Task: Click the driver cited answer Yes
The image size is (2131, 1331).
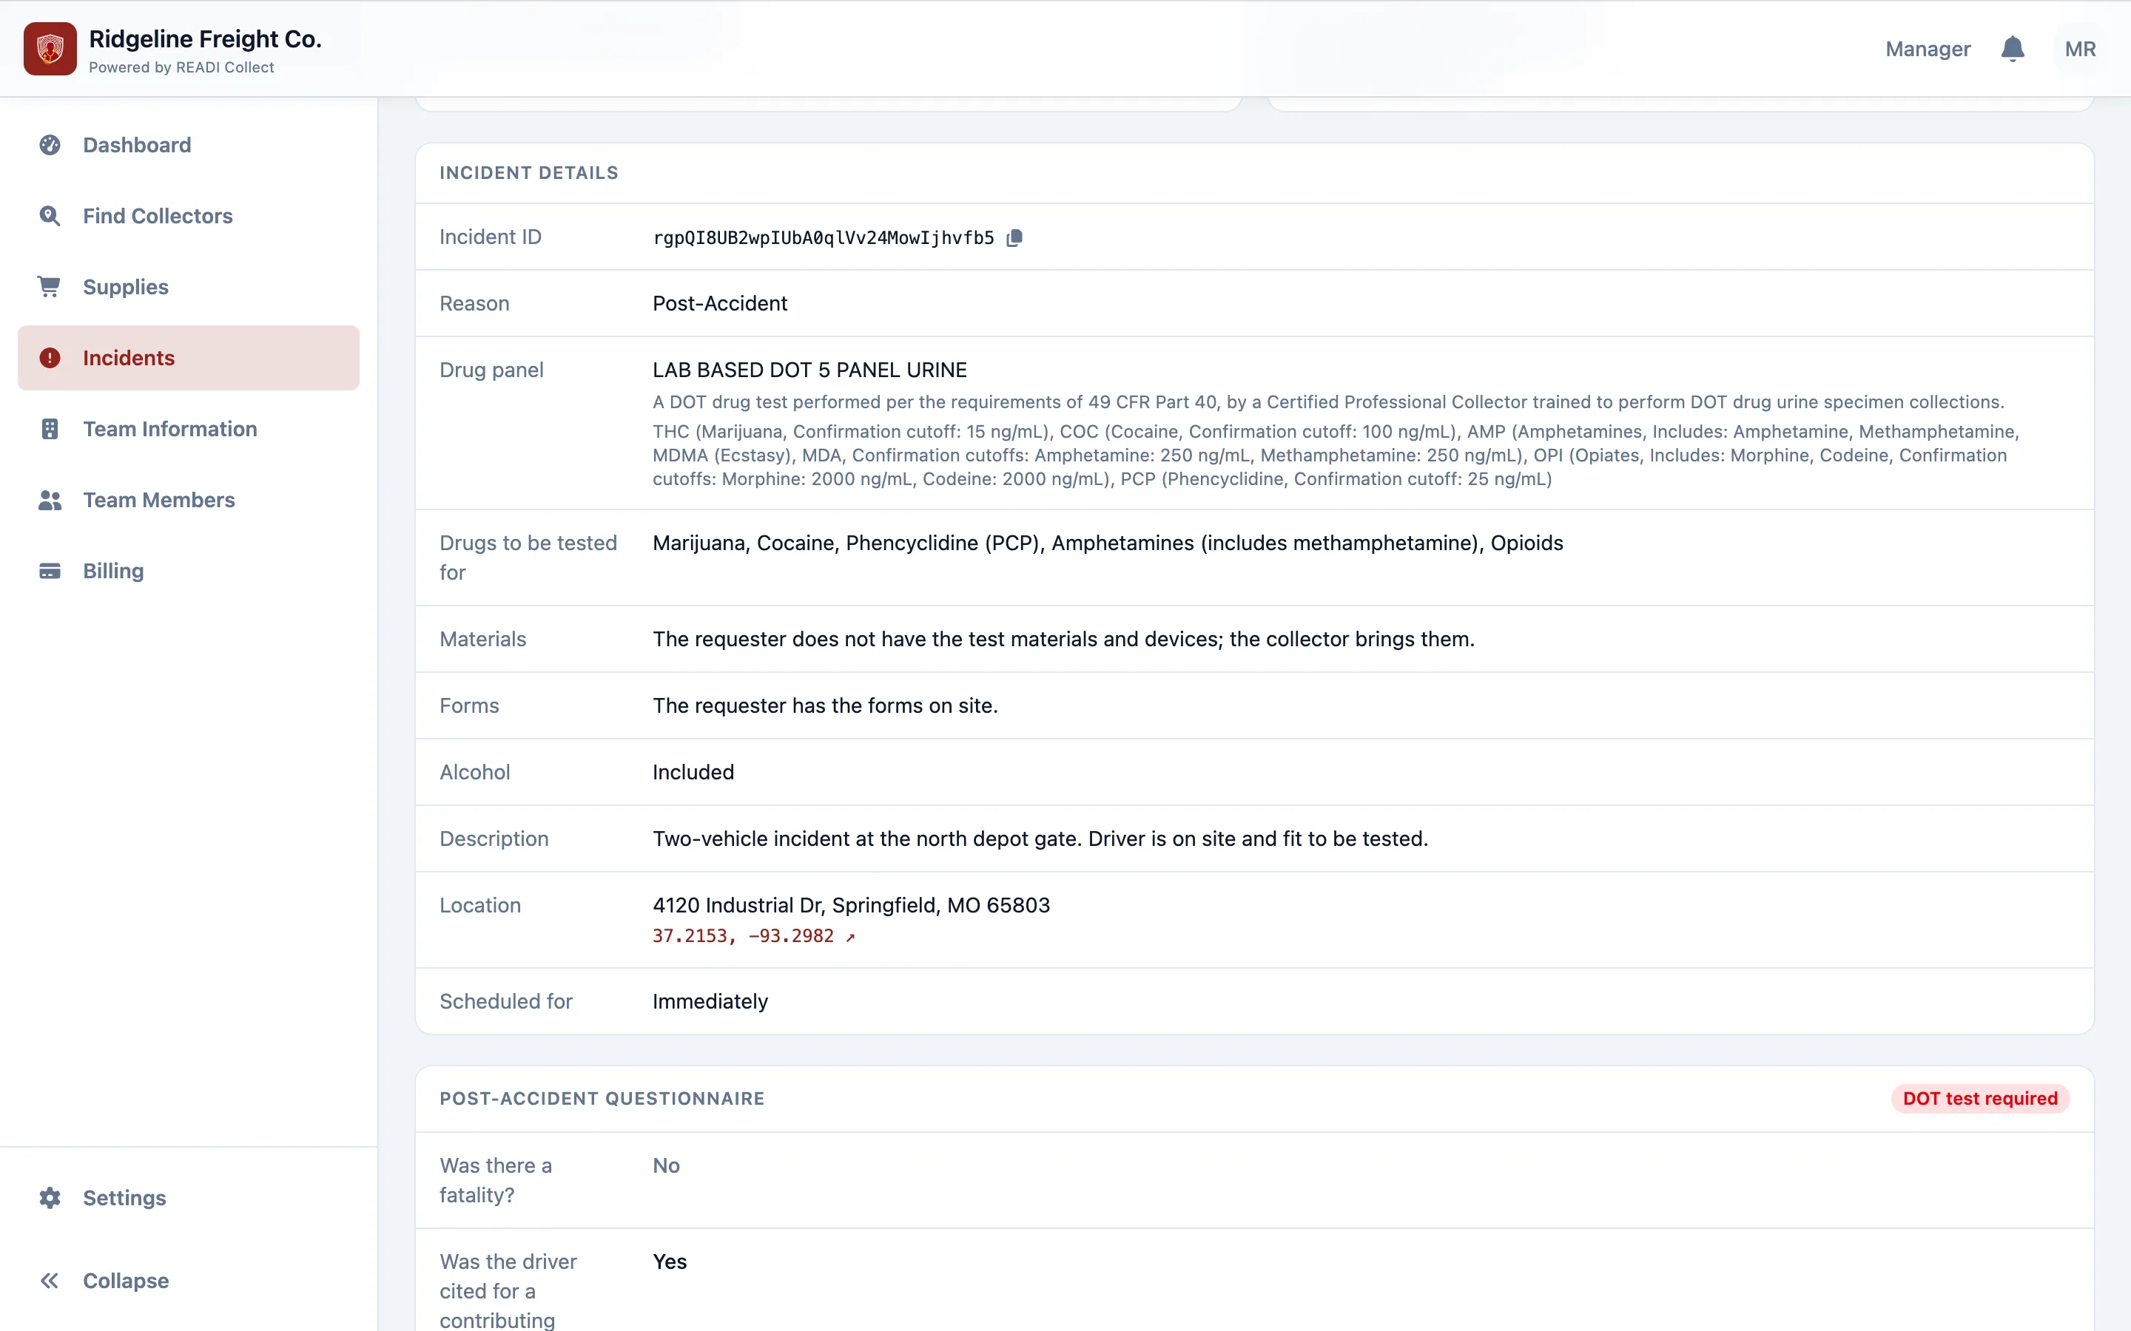Action: click(669, 1261)
